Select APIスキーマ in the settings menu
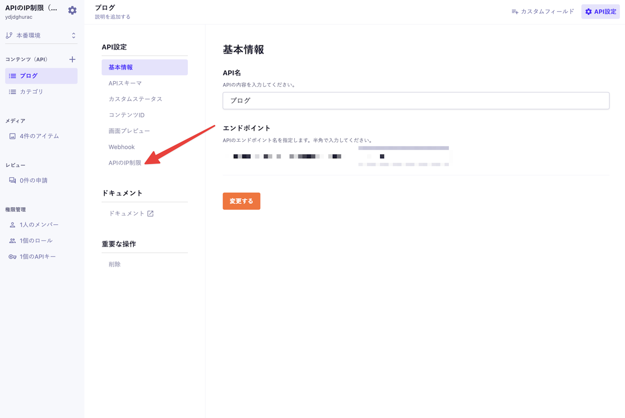This screenshot has height=418, width=625. (x=125, y=83)
